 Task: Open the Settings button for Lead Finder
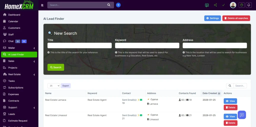tap(212, 18)
